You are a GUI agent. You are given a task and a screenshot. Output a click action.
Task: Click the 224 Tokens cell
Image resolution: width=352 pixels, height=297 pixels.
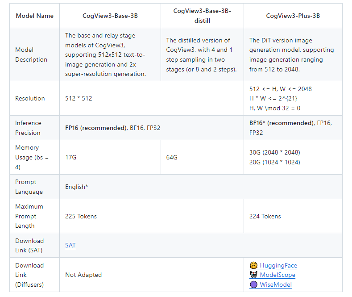[x=293, y=216]
